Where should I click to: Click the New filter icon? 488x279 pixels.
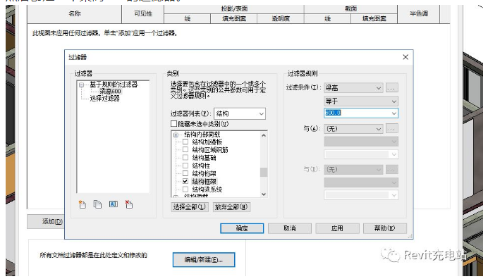click(83, 204)
